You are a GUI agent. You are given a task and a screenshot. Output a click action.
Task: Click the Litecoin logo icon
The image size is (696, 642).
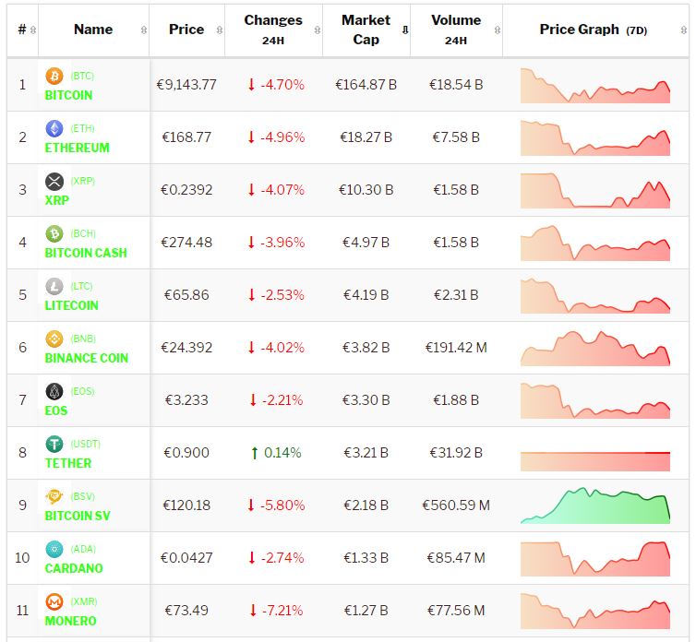pyautogui.click(x=54, y=286)
